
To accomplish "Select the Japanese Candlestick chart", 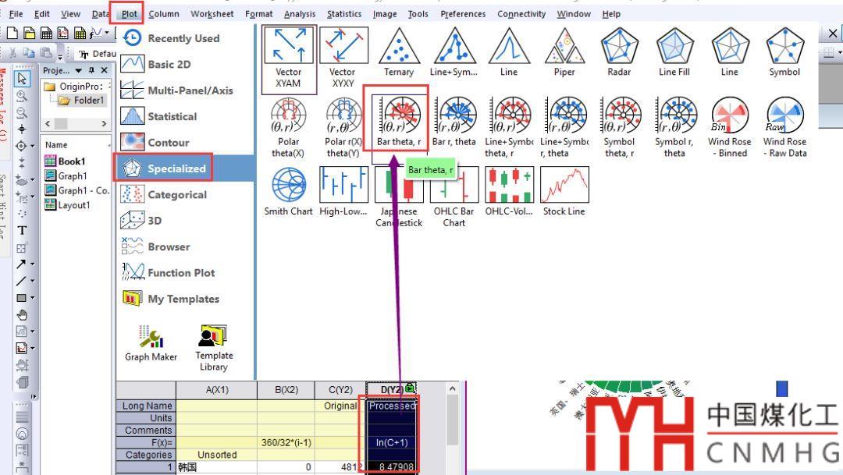I will click(398, 197).
